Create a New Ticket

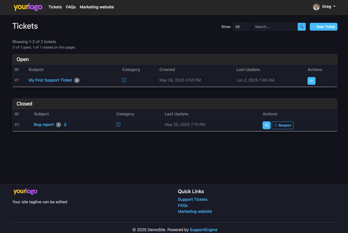click(x=323, y=26)
